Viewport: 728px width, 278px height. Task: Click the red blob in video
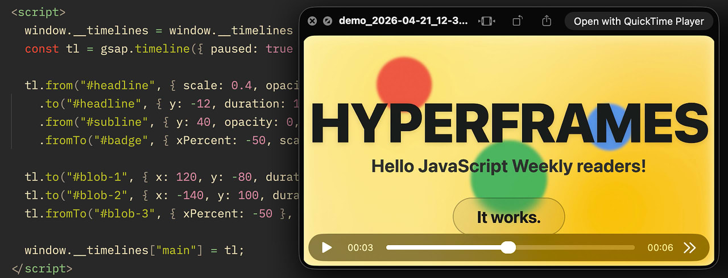click(x=404, y=83)
